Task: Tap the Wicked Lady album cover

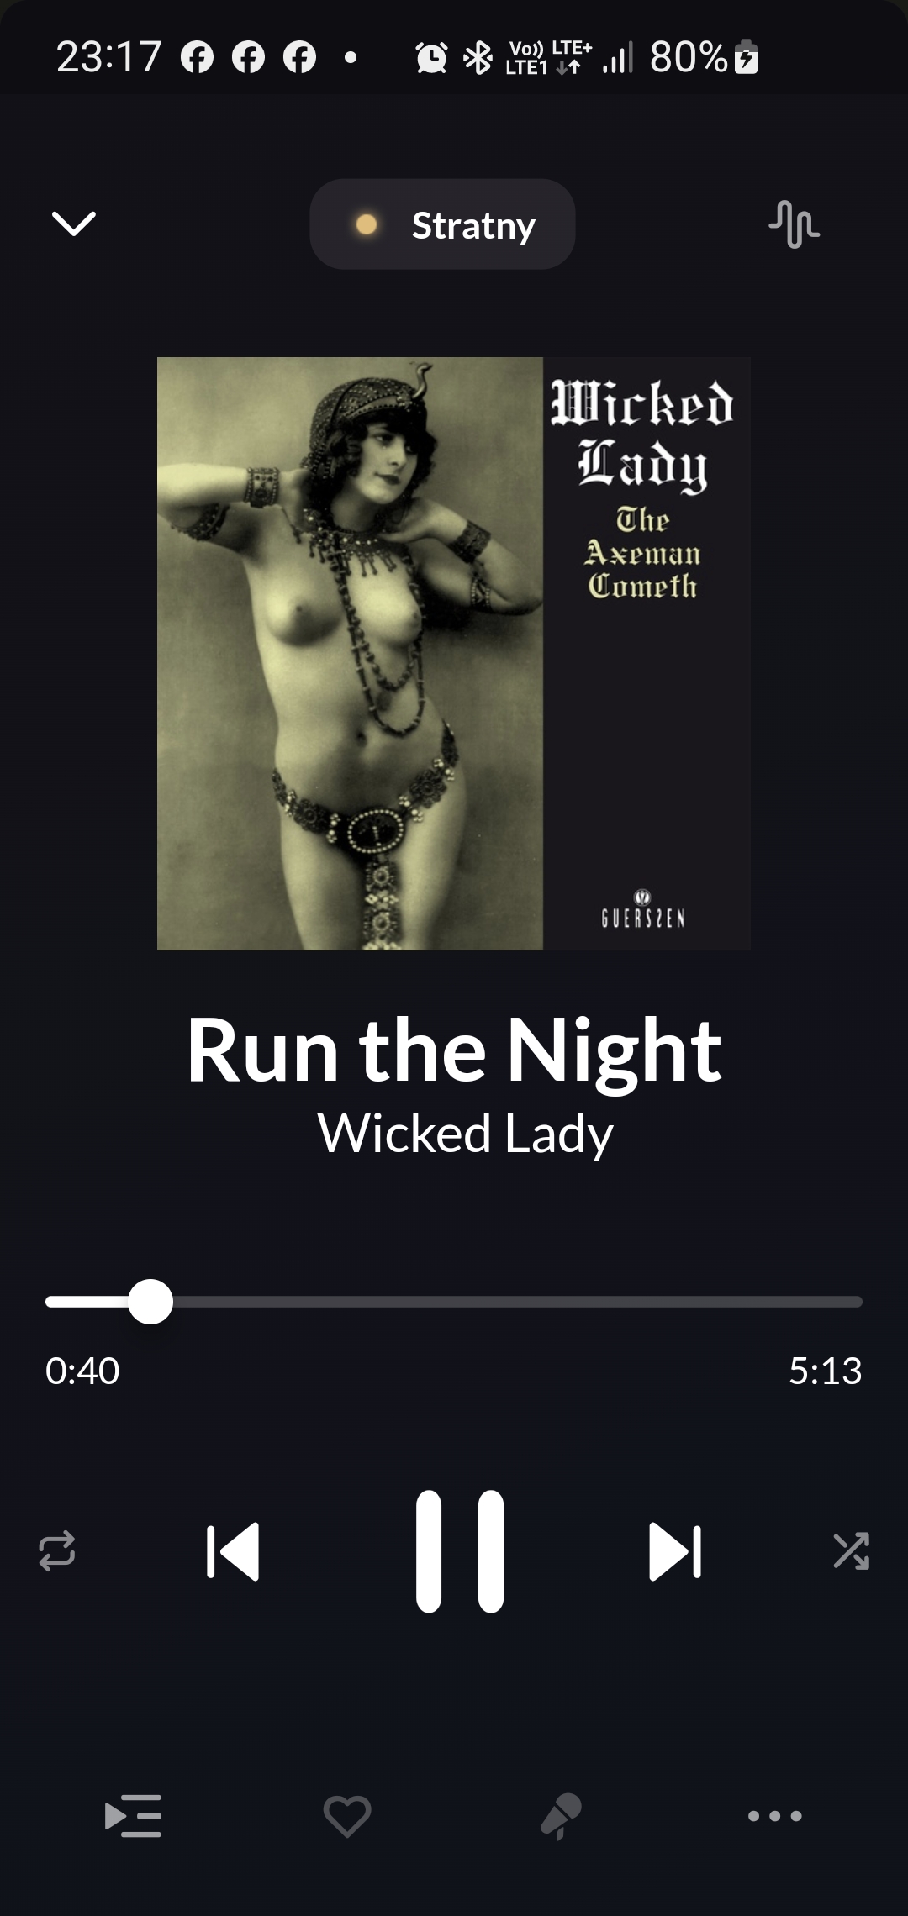Action: tap(454, 654)
